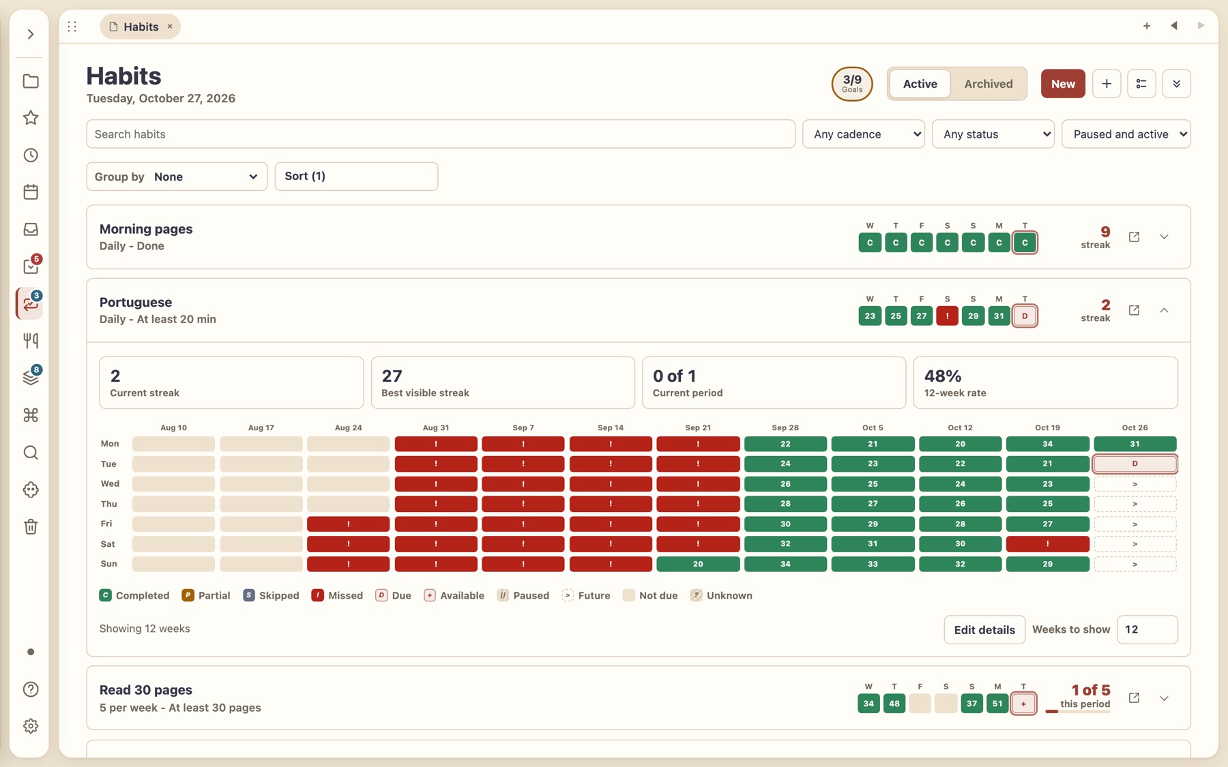This screenshot has height=767, width=1228.
Task: Open the inbox tray icon in sidebar
Action: [x=31, y=229]
